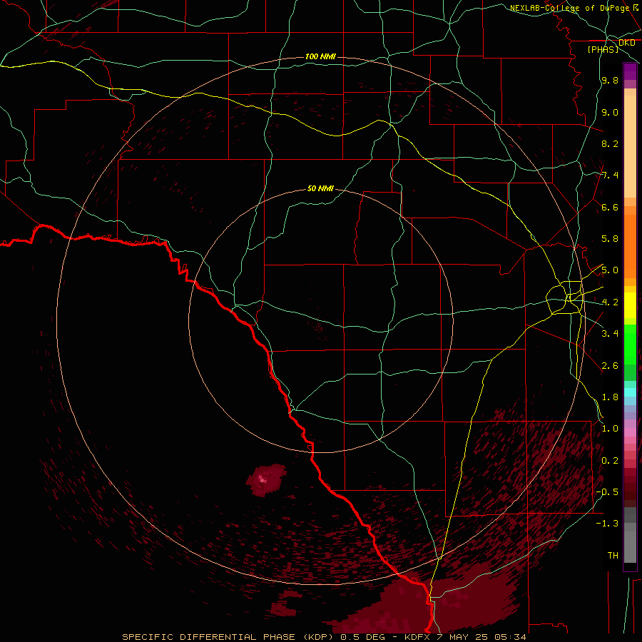Click the 5.0 scale value

610,270
